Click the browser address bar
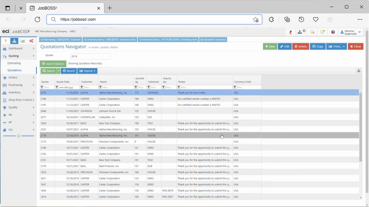The height and width of the screenshot is (207, 369). [x=154, y=19]
